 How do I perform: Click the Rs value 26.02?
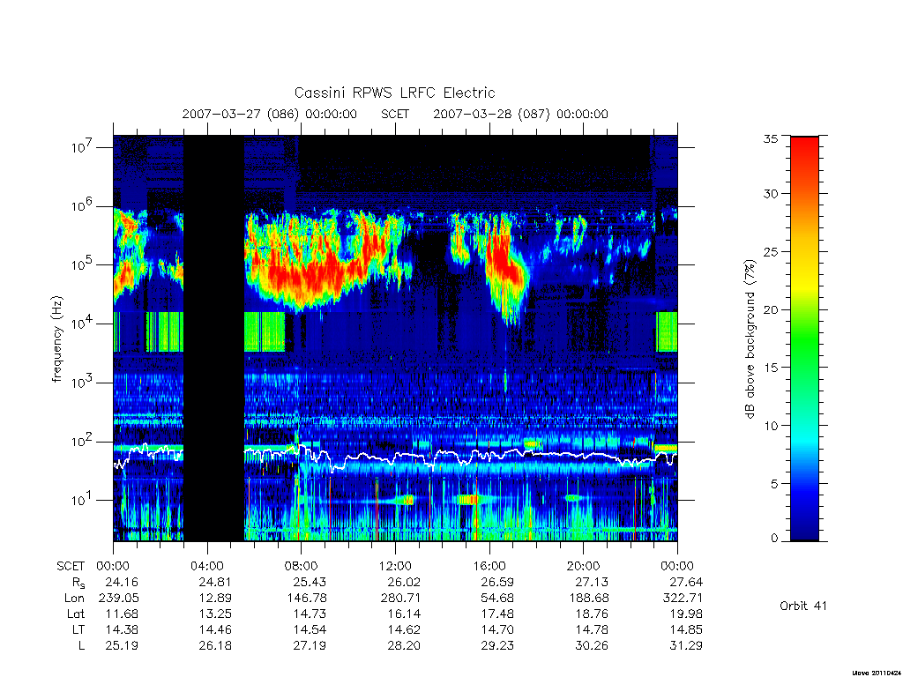tap(404, 582)
